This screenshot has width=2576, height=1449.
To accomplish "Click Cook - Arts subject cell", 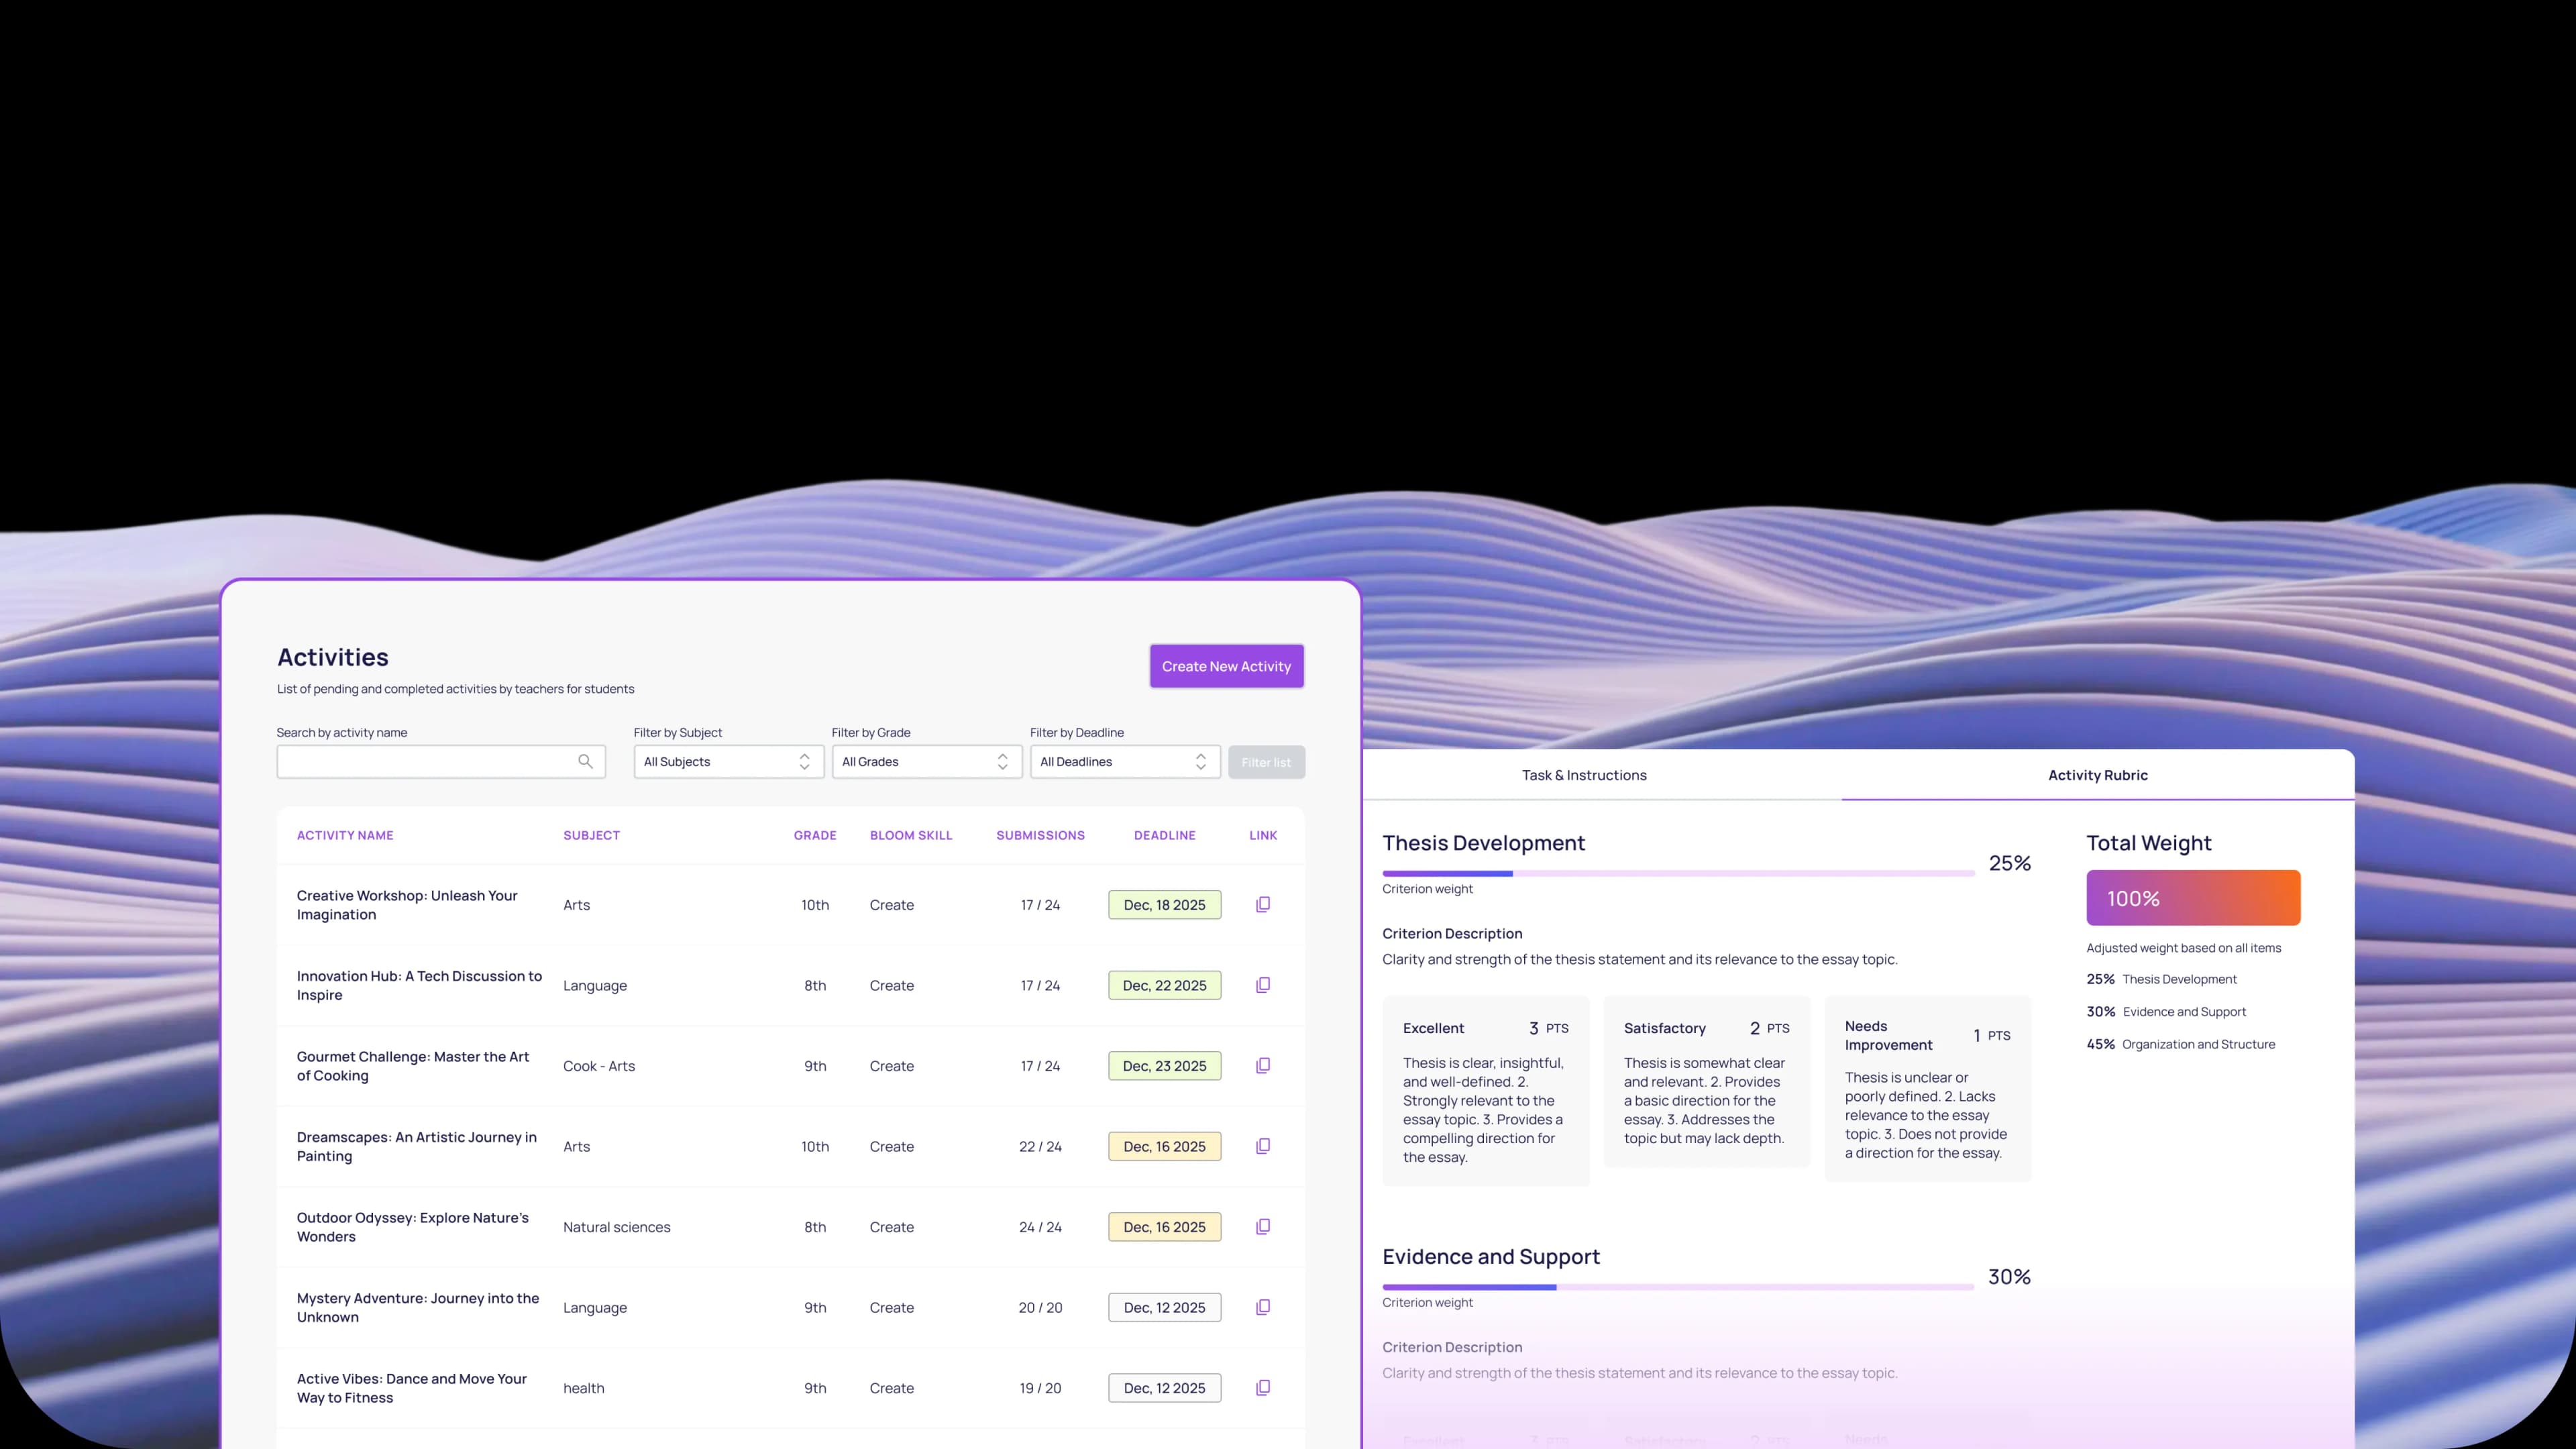I will (x=599, y=1066).
